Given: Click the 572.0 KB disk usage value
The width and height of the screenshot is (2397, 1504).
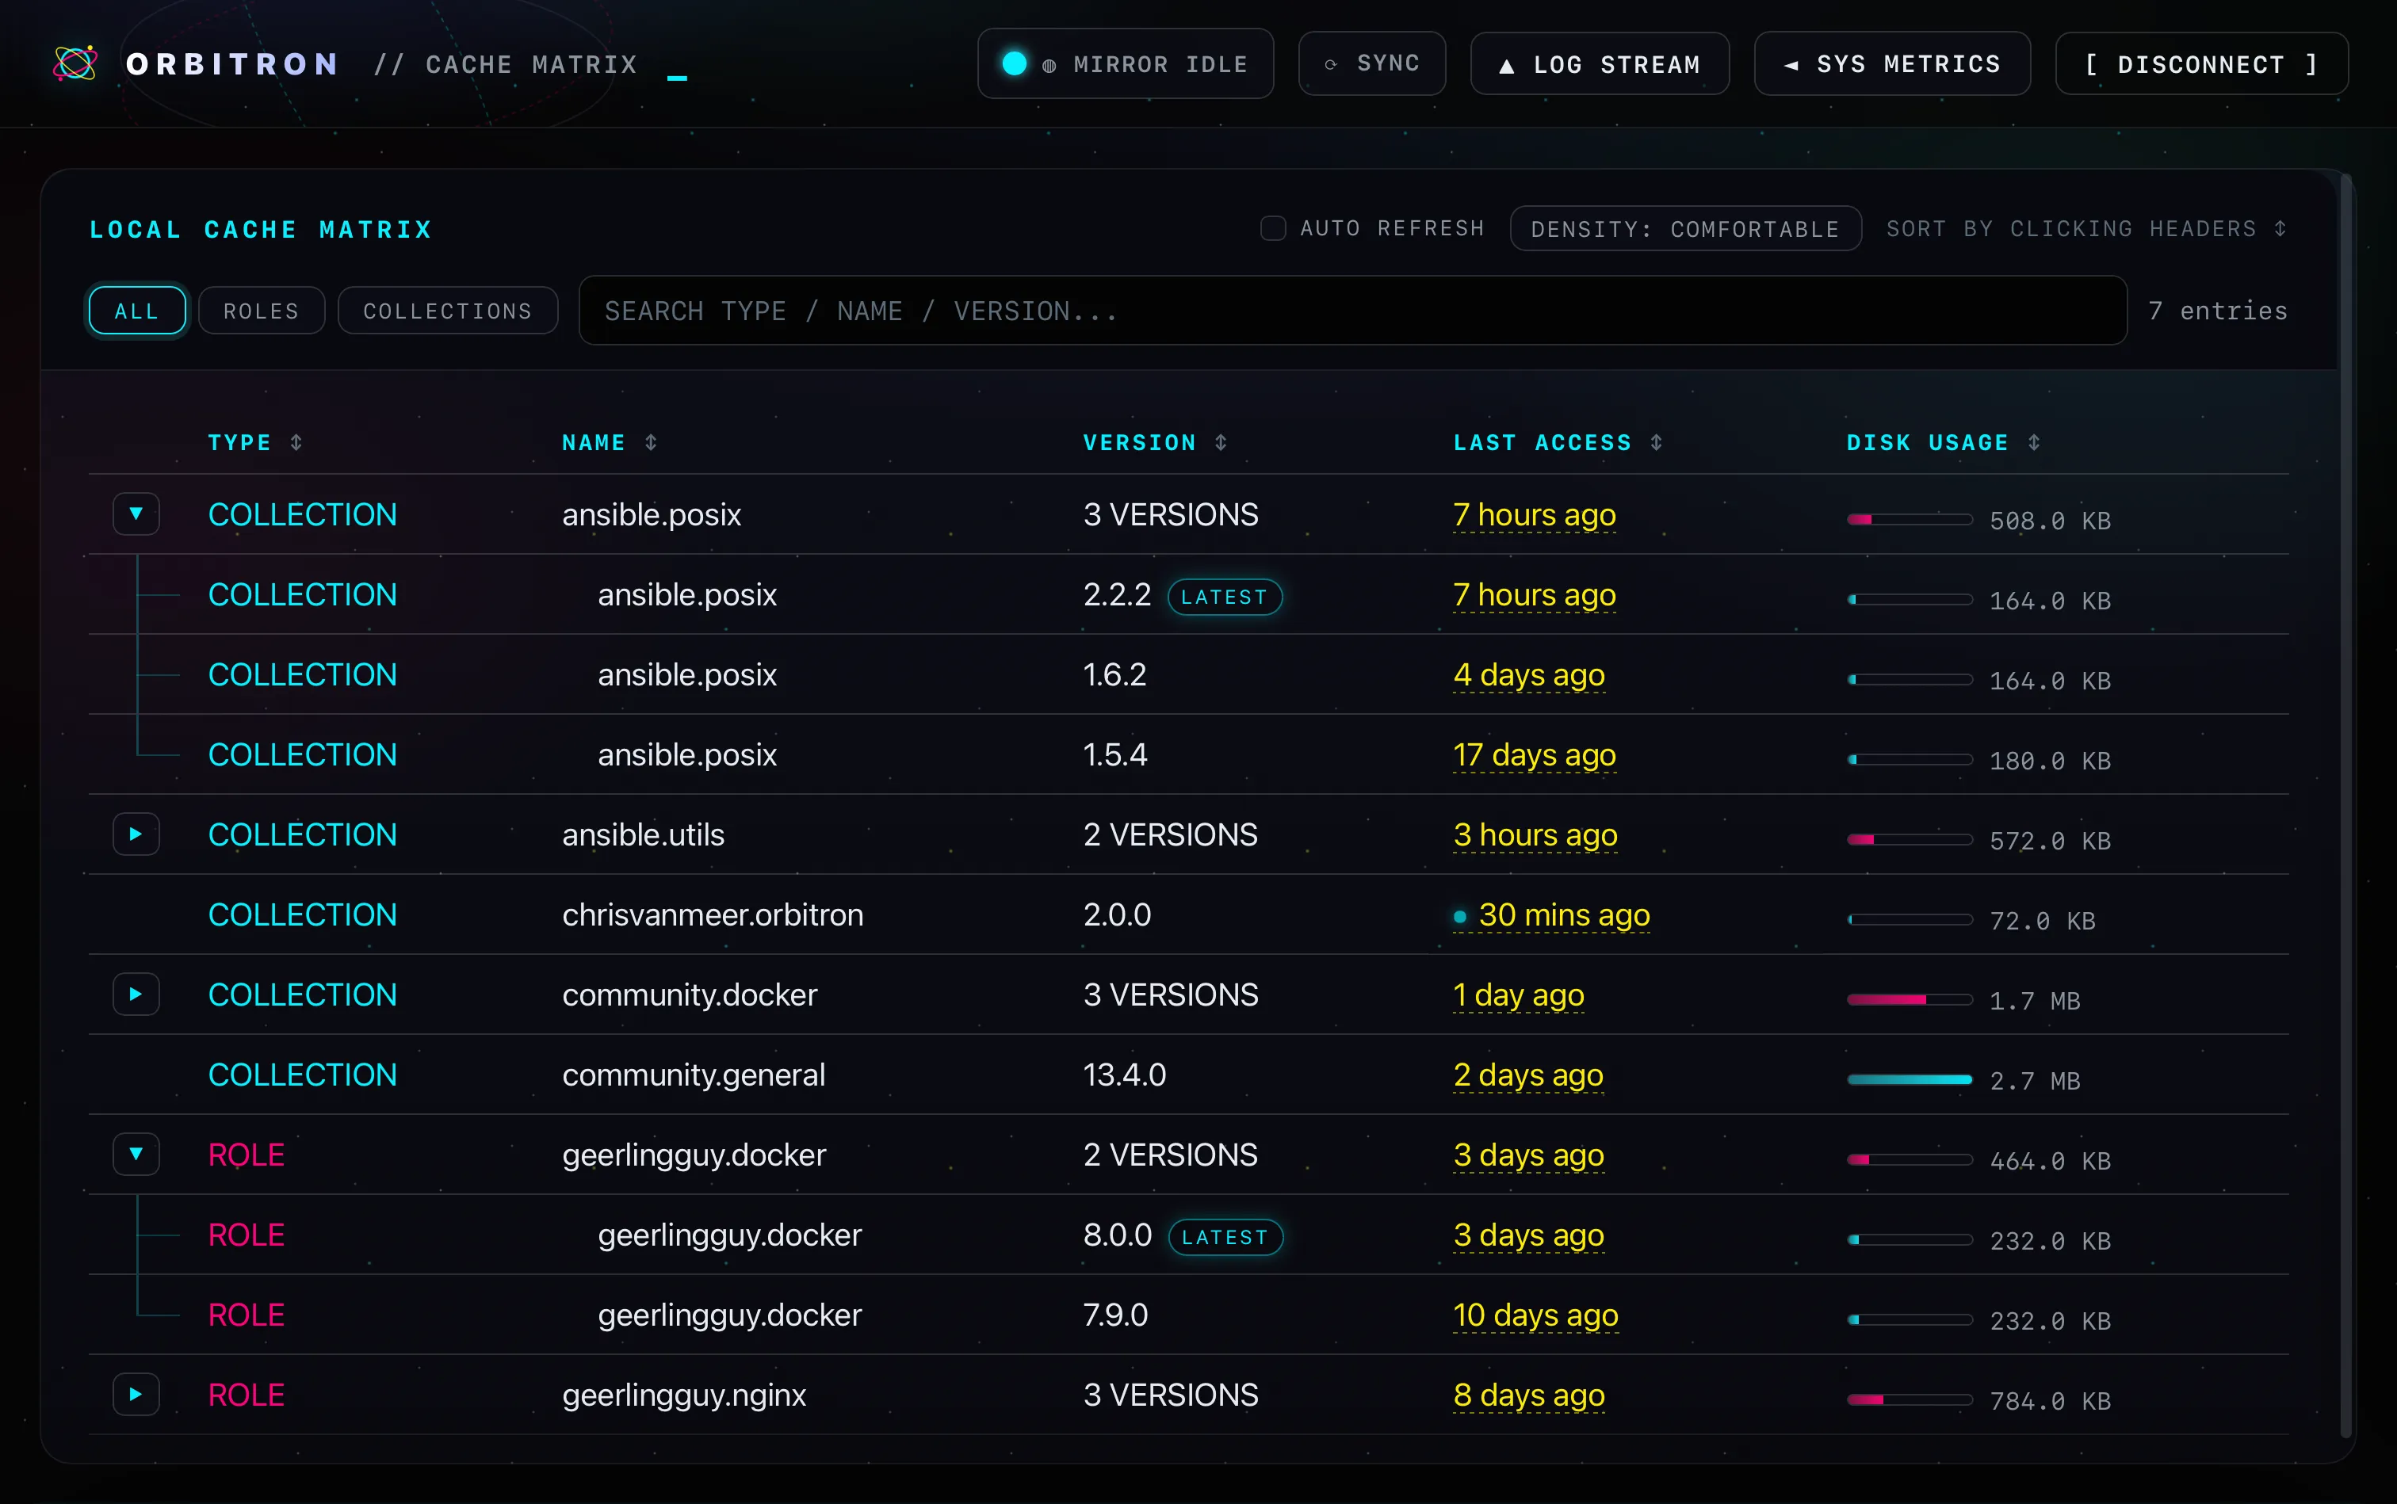Looking at the screenshot, I should click(x=2050, y=842).
